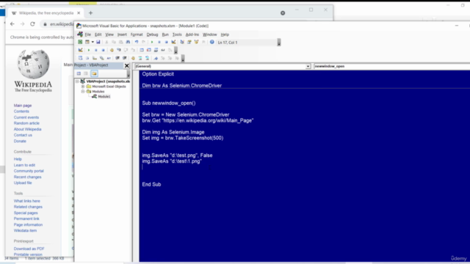470x264 pixels.
Task: Expand the Microsoft Excel Objects folder
Action: pos(83,87)
